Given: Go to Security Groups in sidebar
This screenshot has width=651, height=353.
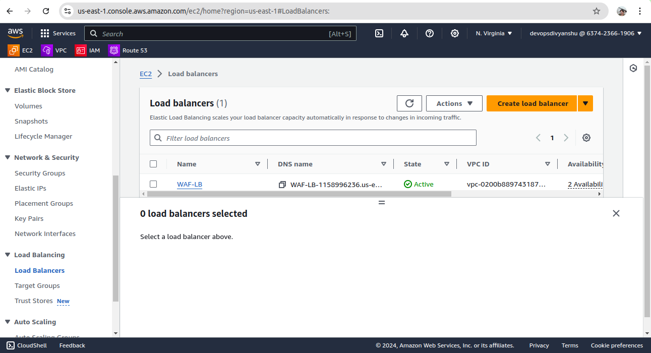Looking at the screenshot, I should click(40, 173).
